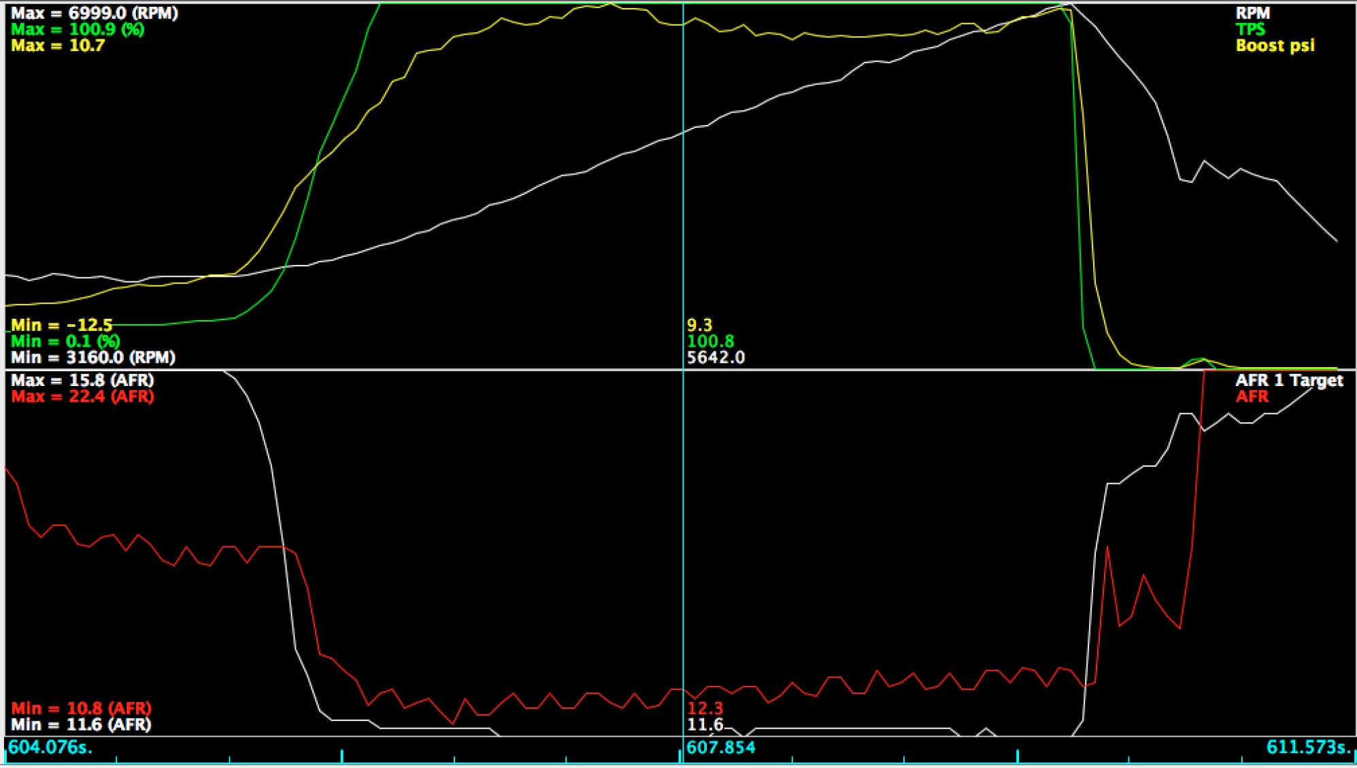Click the 12.3 cursor AFR value

click(x=705, y=709)
